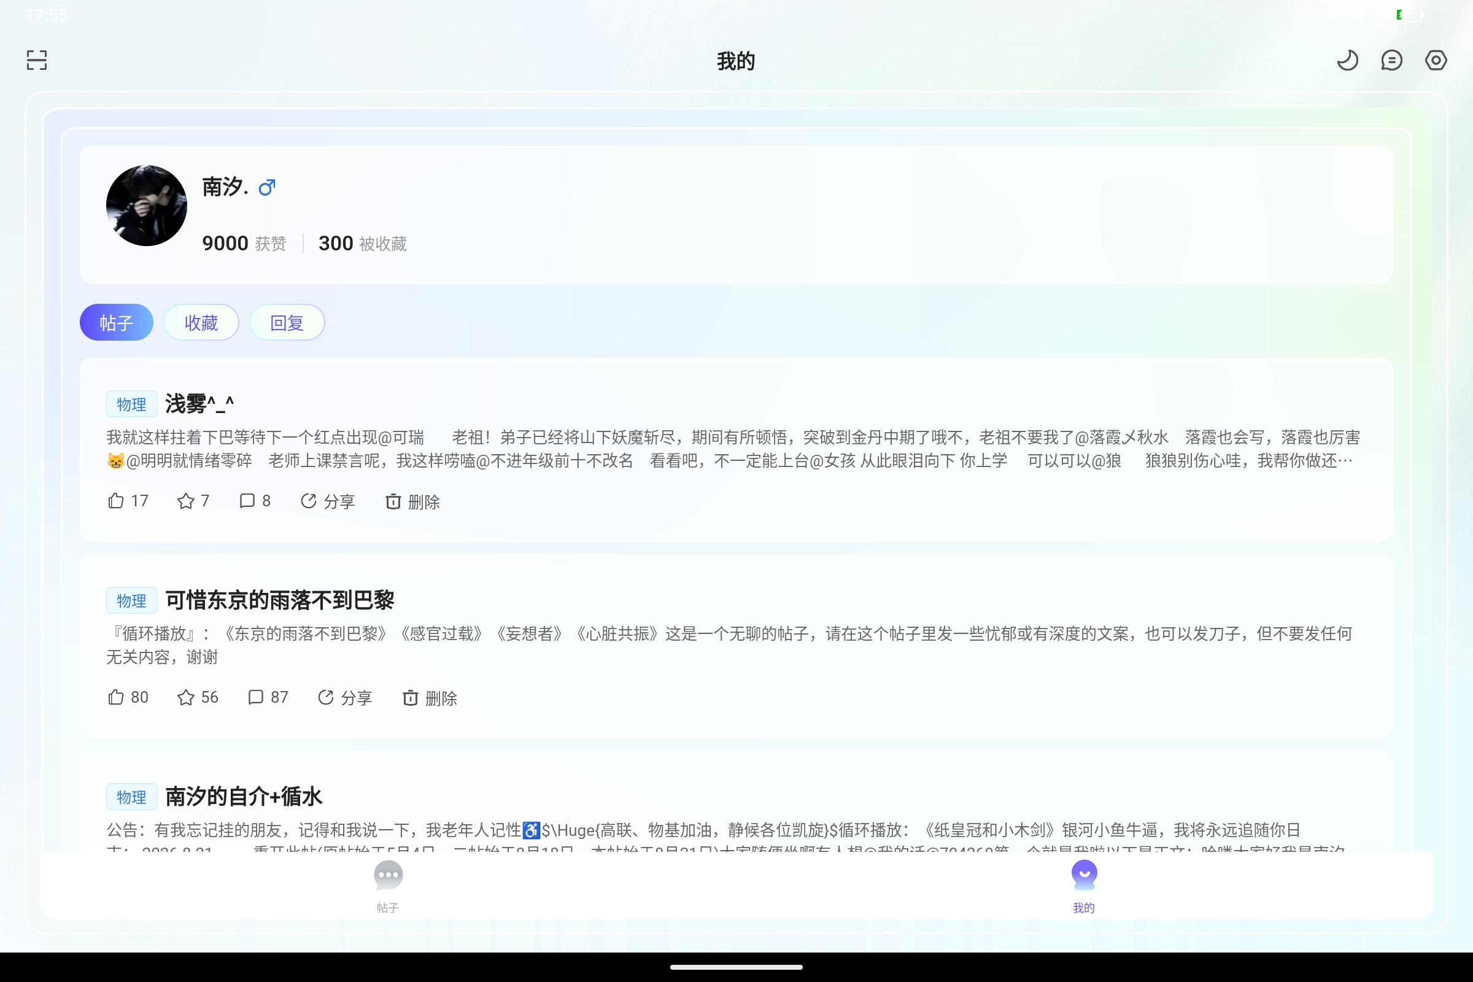This screenshot has height=982, width=1473.
Task: Open the post 南汐的自介+循水
Action: pyautogui.click(x=244, y=796)
